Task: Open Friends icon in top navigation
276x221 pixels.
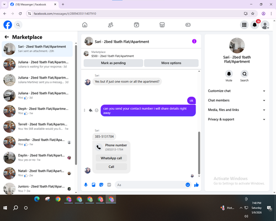Action: [x=110, y=25]
